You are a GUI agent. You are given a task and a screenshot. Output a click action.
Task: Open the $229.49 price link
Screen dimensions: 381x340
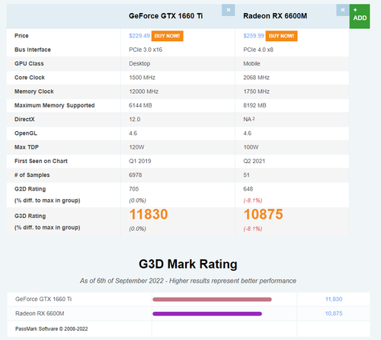pos(139,36)
